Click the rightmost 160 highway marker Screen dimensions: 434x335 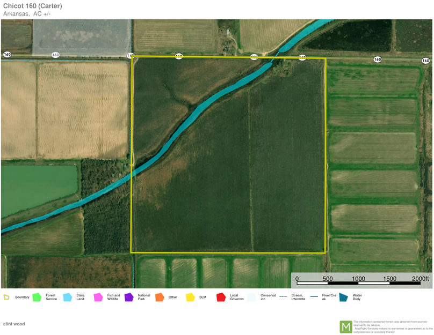(x=425, y=61)
